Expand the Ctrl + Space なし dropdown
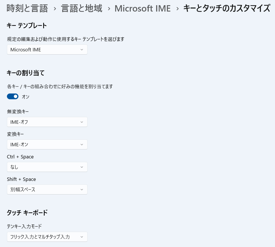This screenshot has height=247, width=275. 47,167
